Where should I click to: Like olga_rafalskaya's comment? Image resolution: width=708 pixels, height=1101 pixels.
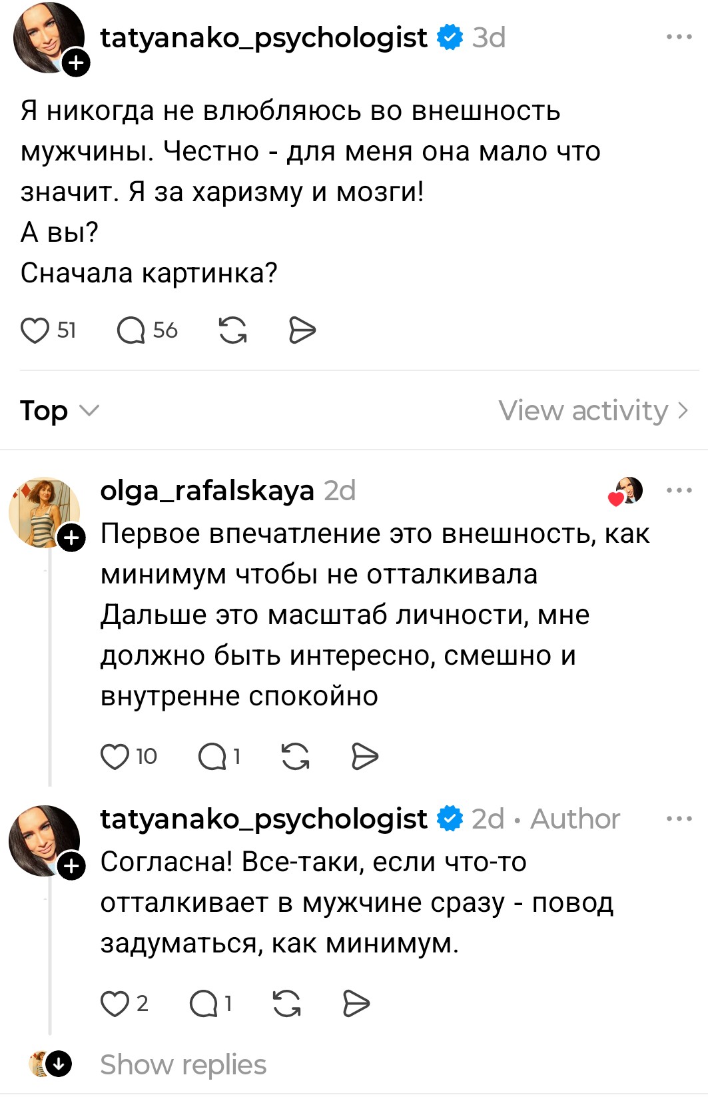pos(115,757)
